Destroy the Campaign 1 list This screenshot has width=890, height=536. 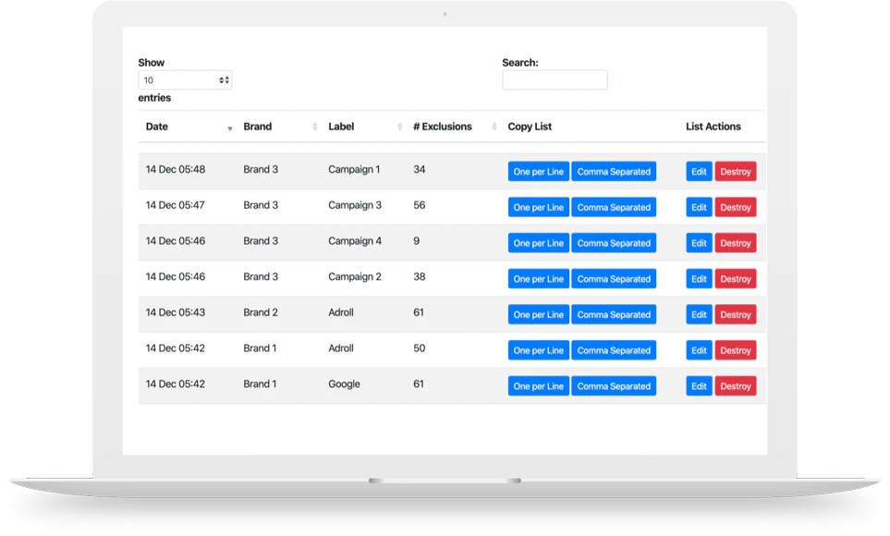click(x=735, y=172)
